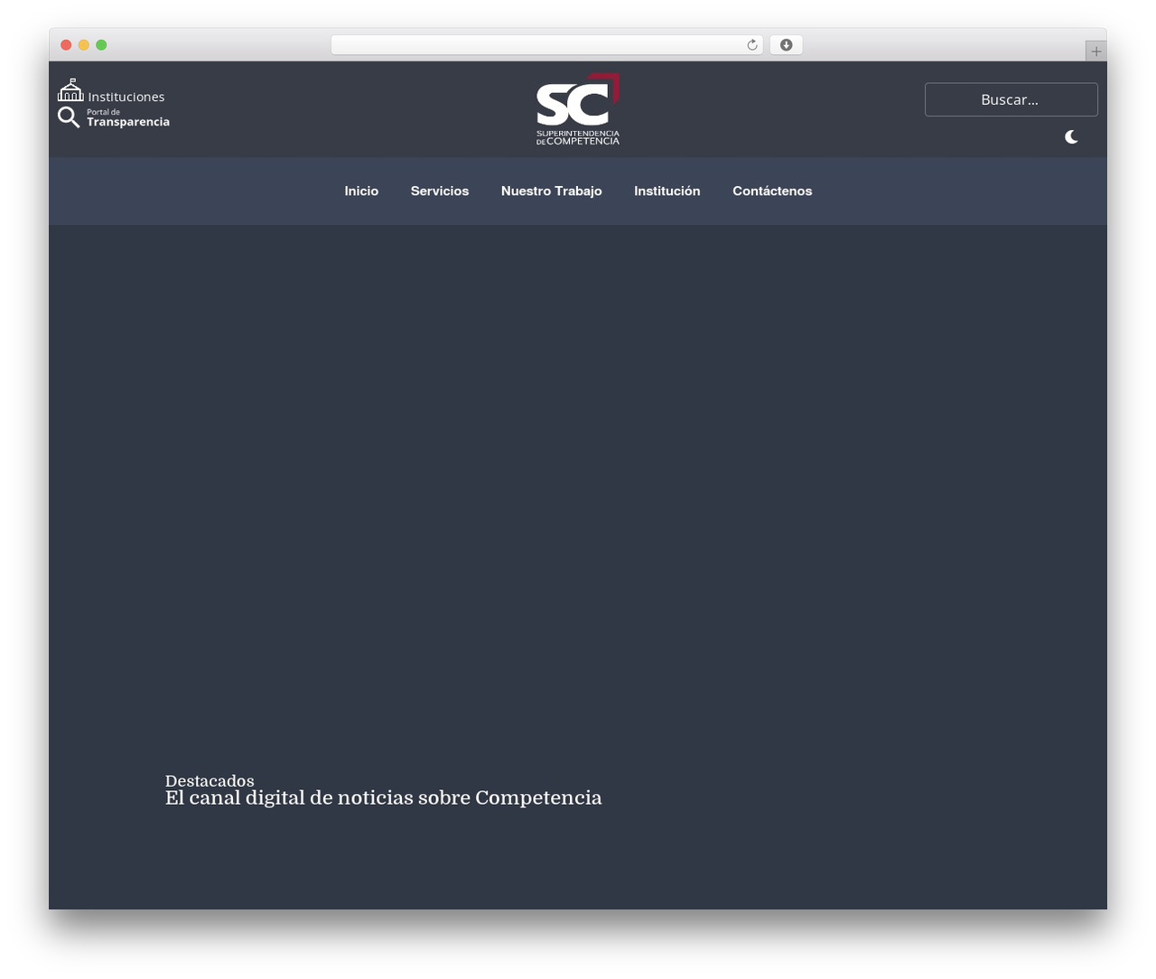Go to the Contáctenos page
1156x979 pixels.
[x=772, y=191]
